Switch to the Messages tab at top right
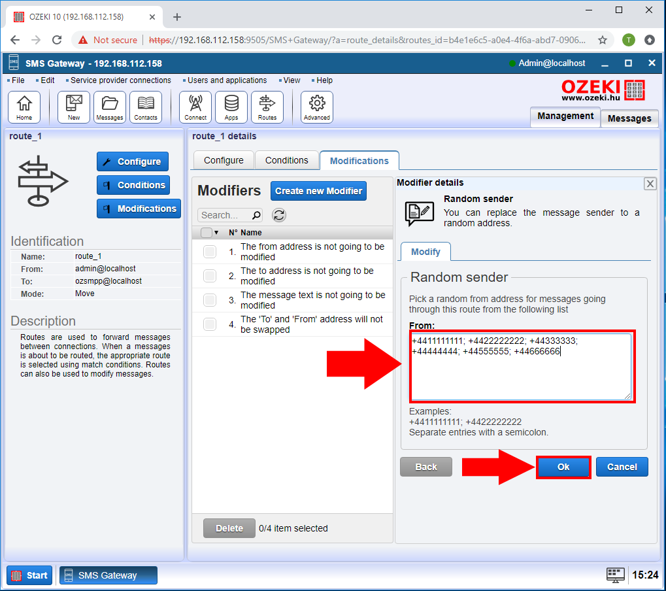The width and height of the screenshot is (666, 591). [629, 118]
